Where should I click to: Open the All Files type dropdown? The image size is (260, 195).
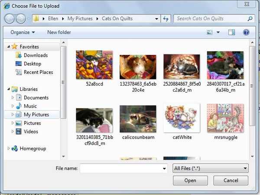point(211,168)
